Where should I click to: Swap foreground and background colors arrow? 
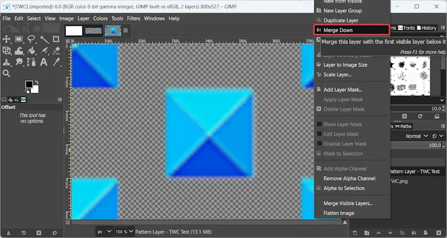[x=36, y=82]
